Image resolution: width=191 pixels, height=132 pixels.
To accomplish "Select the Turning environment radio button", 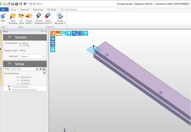I will click(20, 46).
